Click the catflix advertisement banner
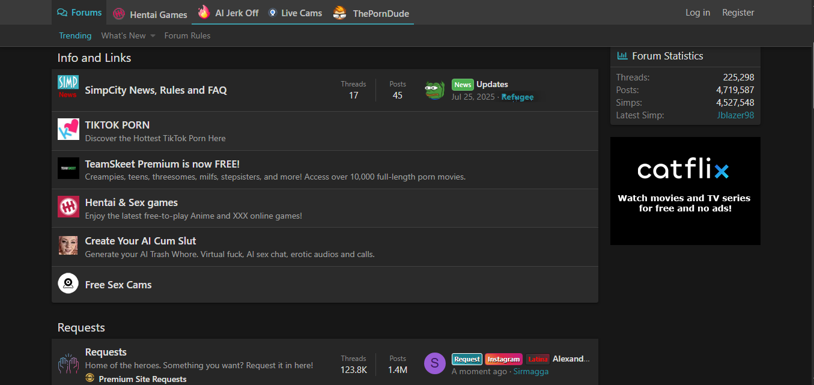 (685, 191)
